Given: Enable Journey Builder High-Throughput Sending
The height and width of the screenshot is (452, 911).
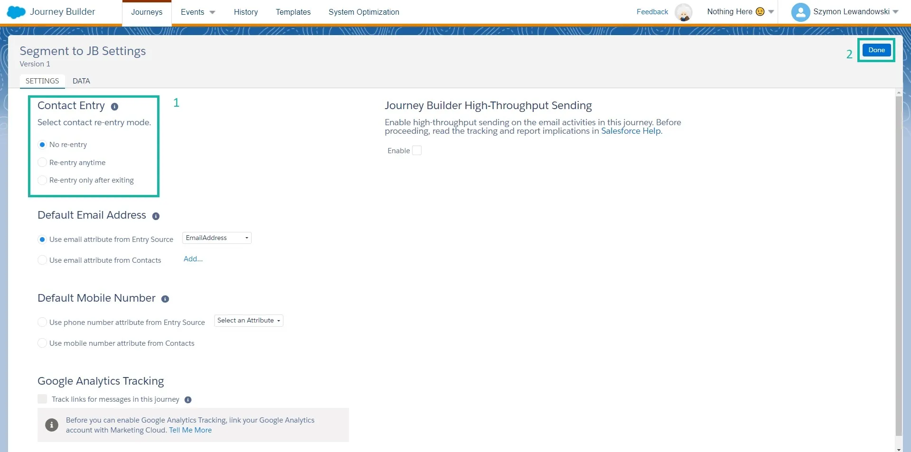Looking at the screenshot, I should [417, 150].
